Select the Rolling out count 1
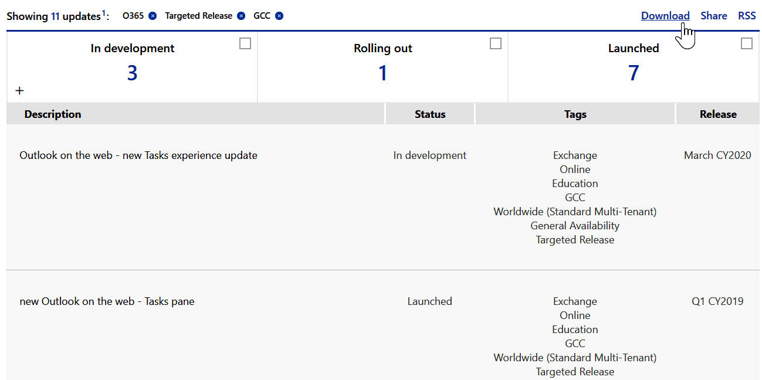The height and width of the screenshot is (380, 762). tap(383, 73)
